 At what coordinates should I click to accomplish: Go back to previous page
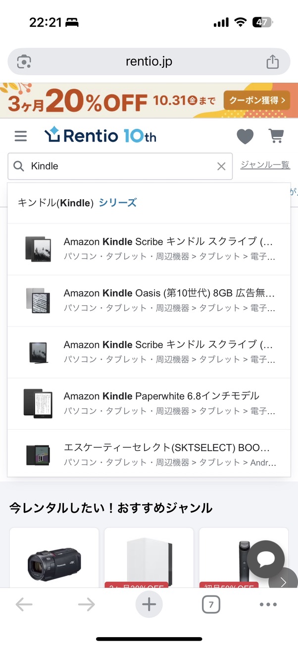tap(24, 604)
